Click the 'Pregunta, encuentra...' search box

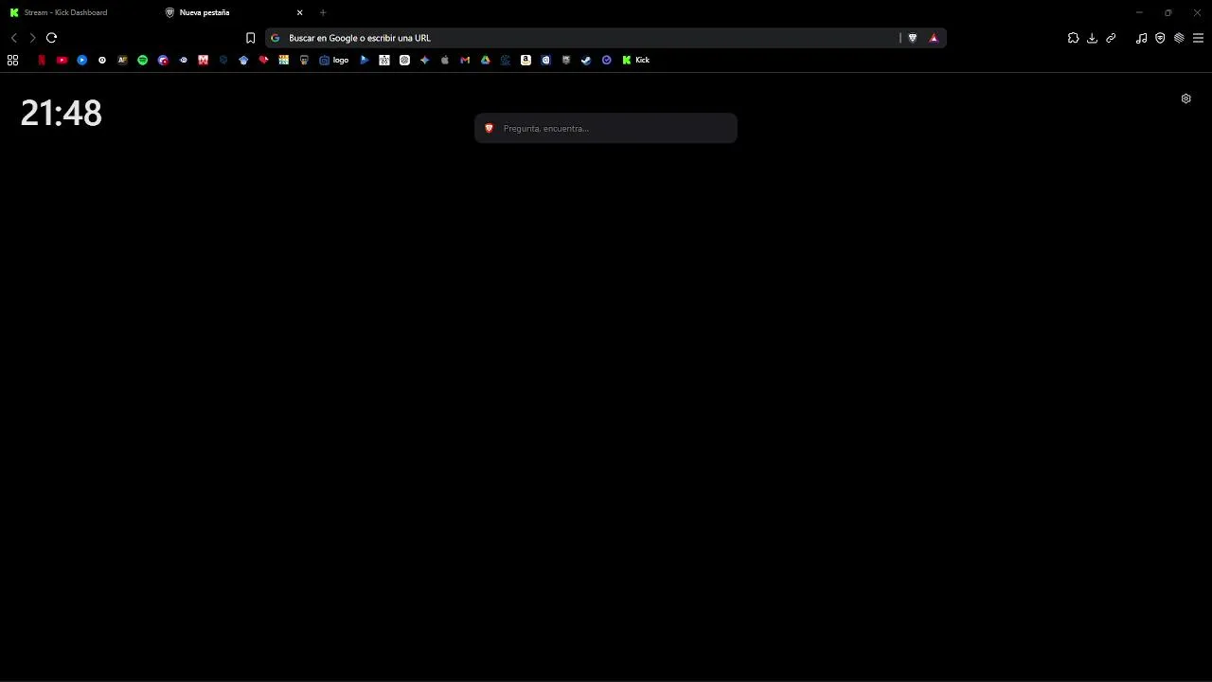coord(606,128)
